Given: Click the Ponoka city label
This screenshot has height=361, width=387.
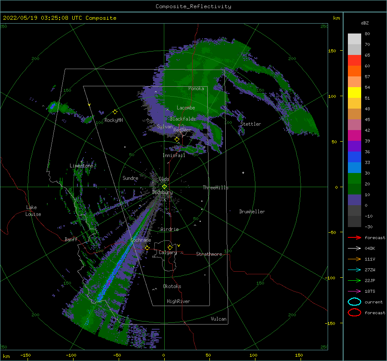Looking at the screenshot, I should pos(196,88).
